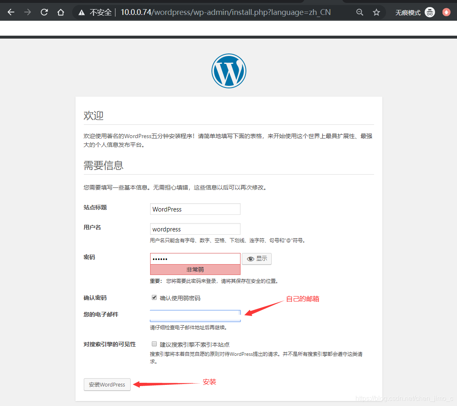Select the 建议搜索引擎不索引本站点 label text
Screen dimensions: 457x406
click(x=194, y=345)
